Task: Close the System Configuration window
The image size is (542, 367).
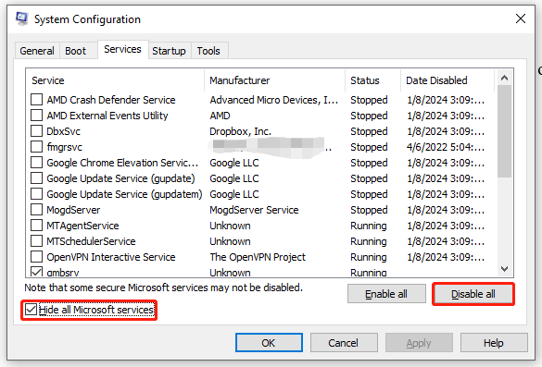Action: (x=520, y=18)
